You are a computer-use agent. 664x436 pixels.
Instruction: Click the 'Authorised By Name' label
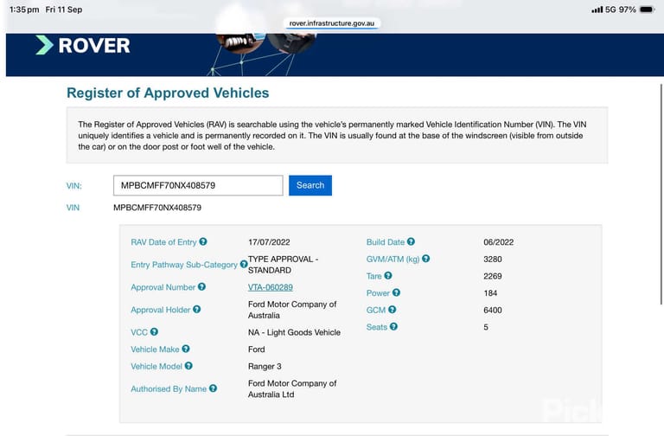169,388
